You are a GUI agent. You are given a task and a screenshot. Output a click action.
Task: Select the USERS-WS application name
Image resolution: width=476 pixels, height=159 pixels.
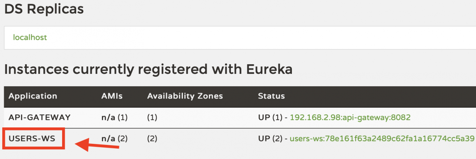coord(32,139)
